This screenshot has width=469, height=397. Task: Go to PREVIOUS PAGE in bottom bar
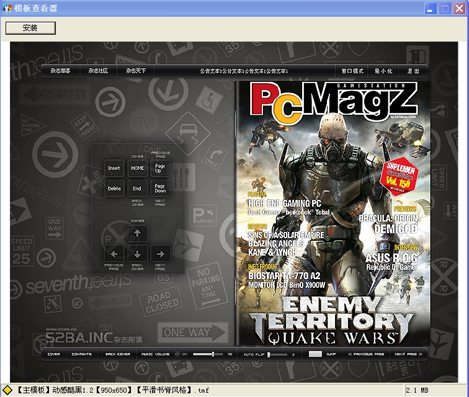click(x=366, y=354)
